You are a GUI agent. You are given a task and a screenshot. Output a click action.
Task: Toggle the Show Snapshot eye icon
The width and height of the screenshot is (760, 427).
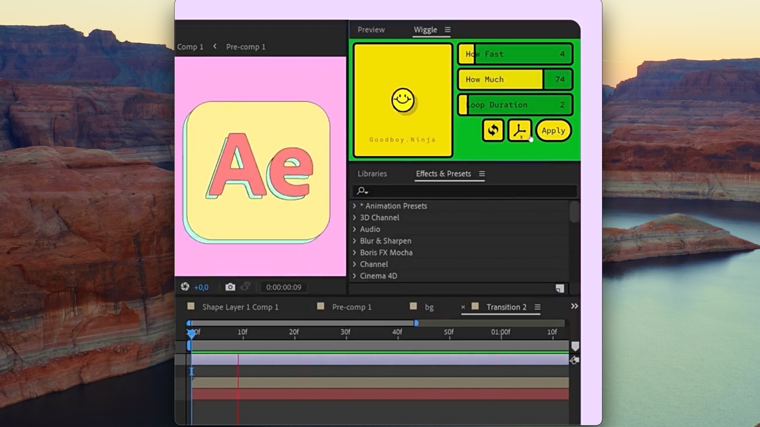point(246,287)
